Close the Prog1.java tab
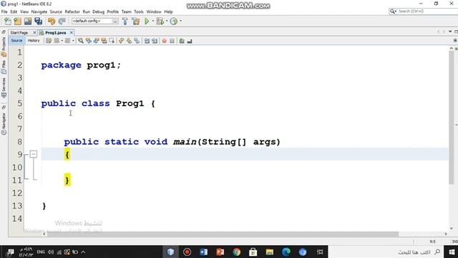Image resolution: width=458 pixels, height=258 pixels. [x=72, y=33]
